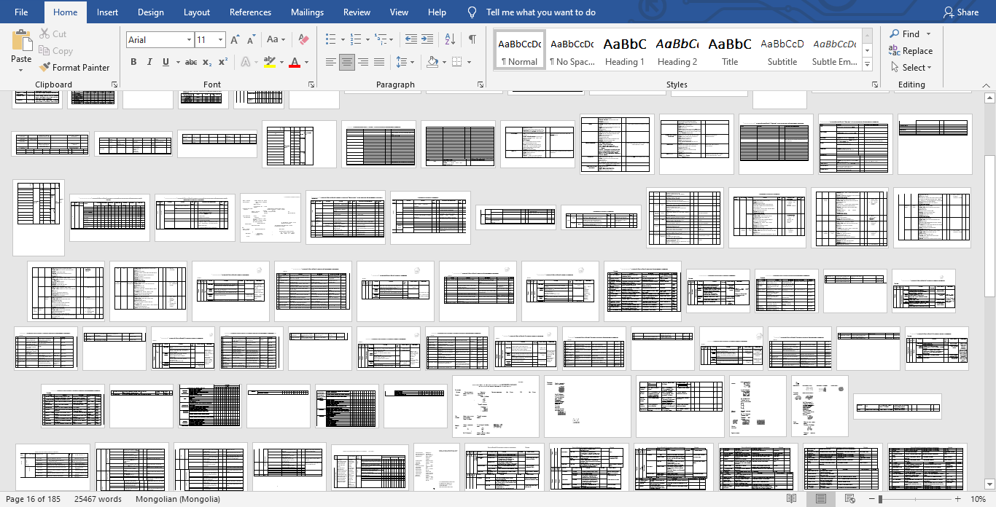Viewport: 996px width, 507px height.
Task: Click the zoom slider in status bar
Action: tap(919, 500)
